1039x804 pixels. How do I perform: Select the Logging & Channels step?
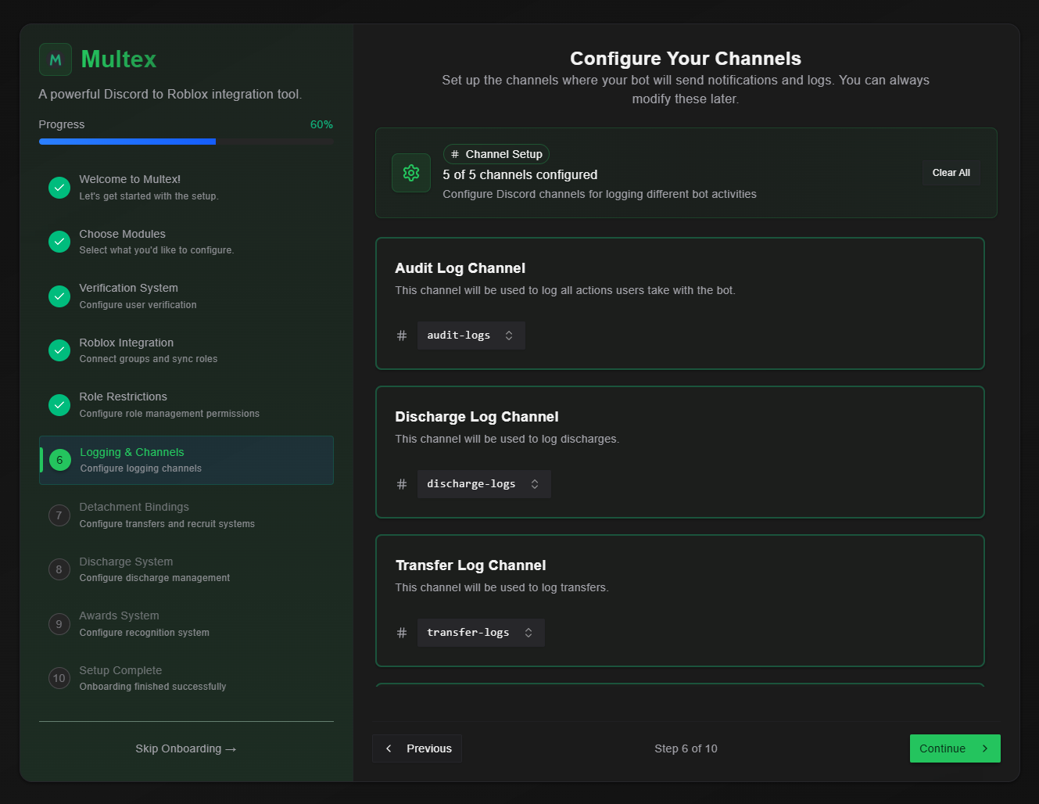tap(186, 460)
